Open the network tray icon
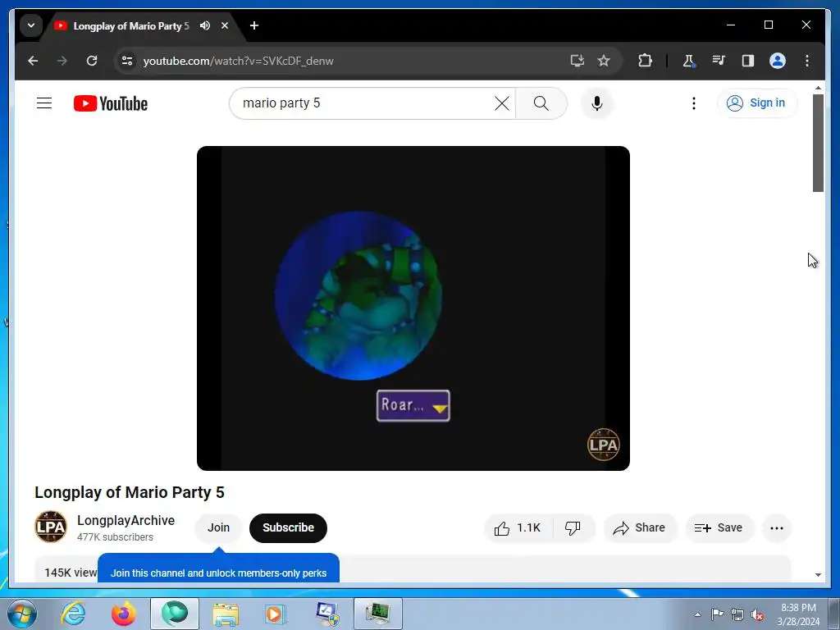The image size is (840, 630). tap(737, 614)
